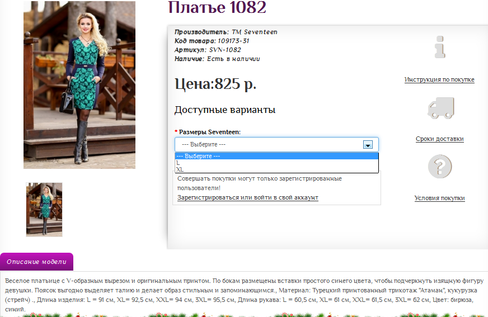Open the Сроки доставки link
Screen dimensions: 488x317
(439, 139)
